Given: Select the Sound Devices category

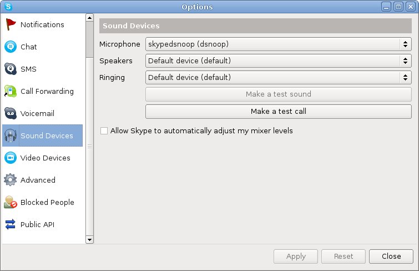Looking at the screenshot, I should coord(43,135).
